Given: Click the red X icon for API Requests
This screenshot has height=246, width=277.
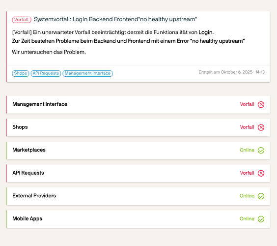Looking at the screenshot, I should 261,173.
